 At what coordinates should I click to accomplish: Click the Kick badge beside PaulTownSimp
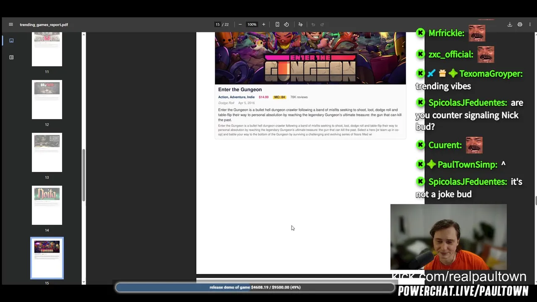tap(420, 164)
